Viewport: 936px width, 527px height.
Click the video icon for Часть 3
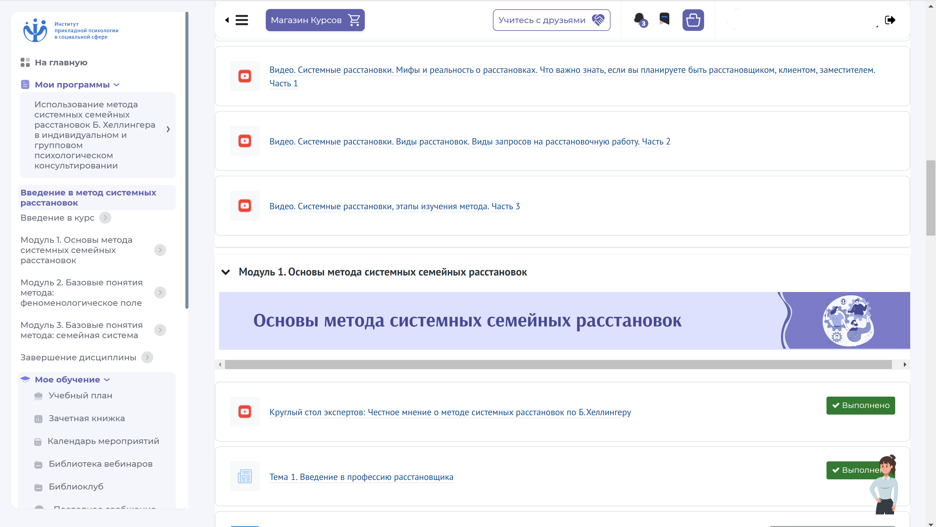[244, 206]
